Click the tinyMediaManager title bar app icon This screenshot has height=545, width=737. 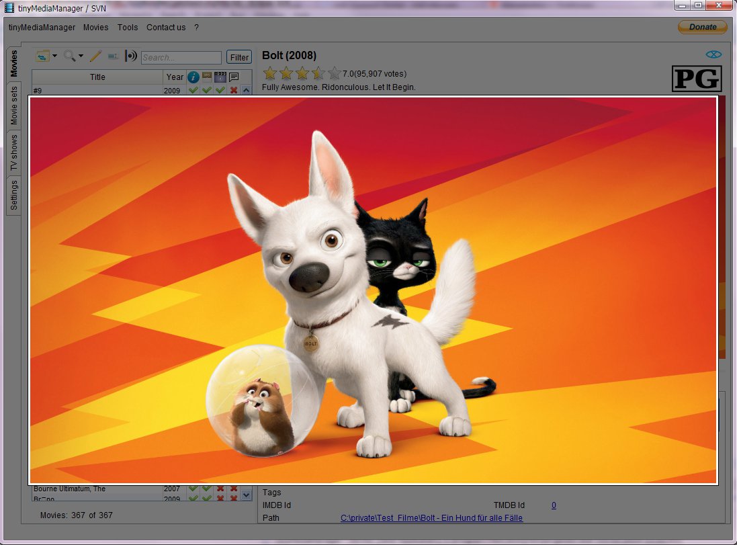tap(9, 7)
